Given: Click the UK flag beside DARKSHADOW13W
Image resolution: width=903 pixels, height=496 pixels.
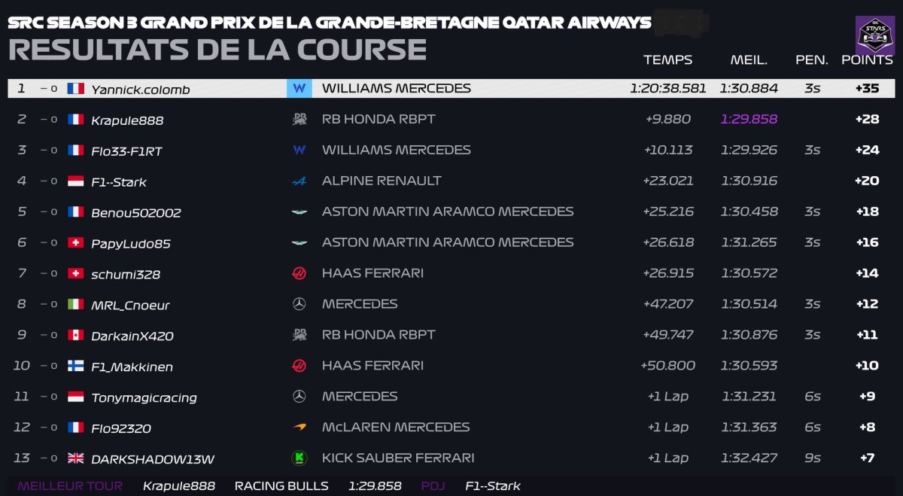Looking at the screenshot, I should 75,458.
